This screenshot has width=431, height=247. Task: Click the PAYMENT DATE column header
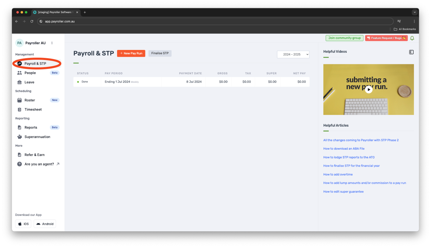coord(190,73)
